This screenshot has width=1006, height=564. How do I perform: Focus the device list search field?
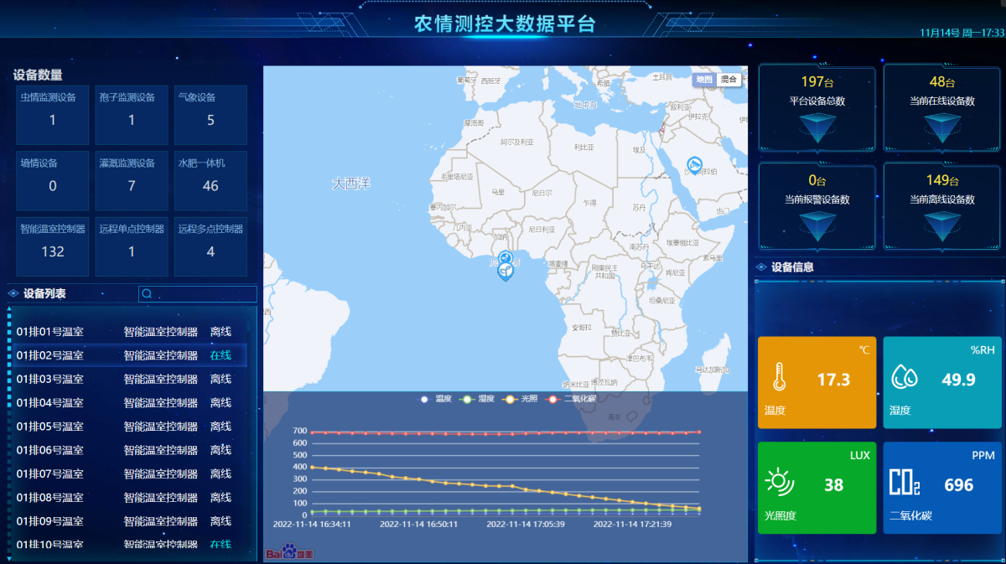pyautogui.click(x=205, y=294)
